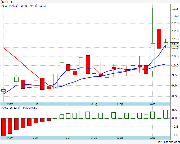Click the 13.5 label on the price axis
Image resolution: width=180 pixels, height=144 pixels.
coord(175,9)
